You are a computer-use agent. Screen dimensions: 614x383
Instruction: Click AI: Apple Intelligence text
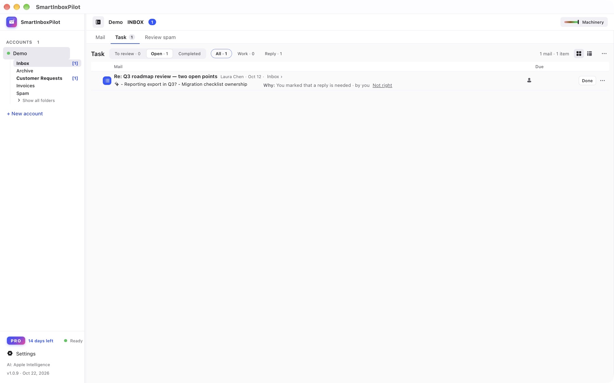pos(28,365)
